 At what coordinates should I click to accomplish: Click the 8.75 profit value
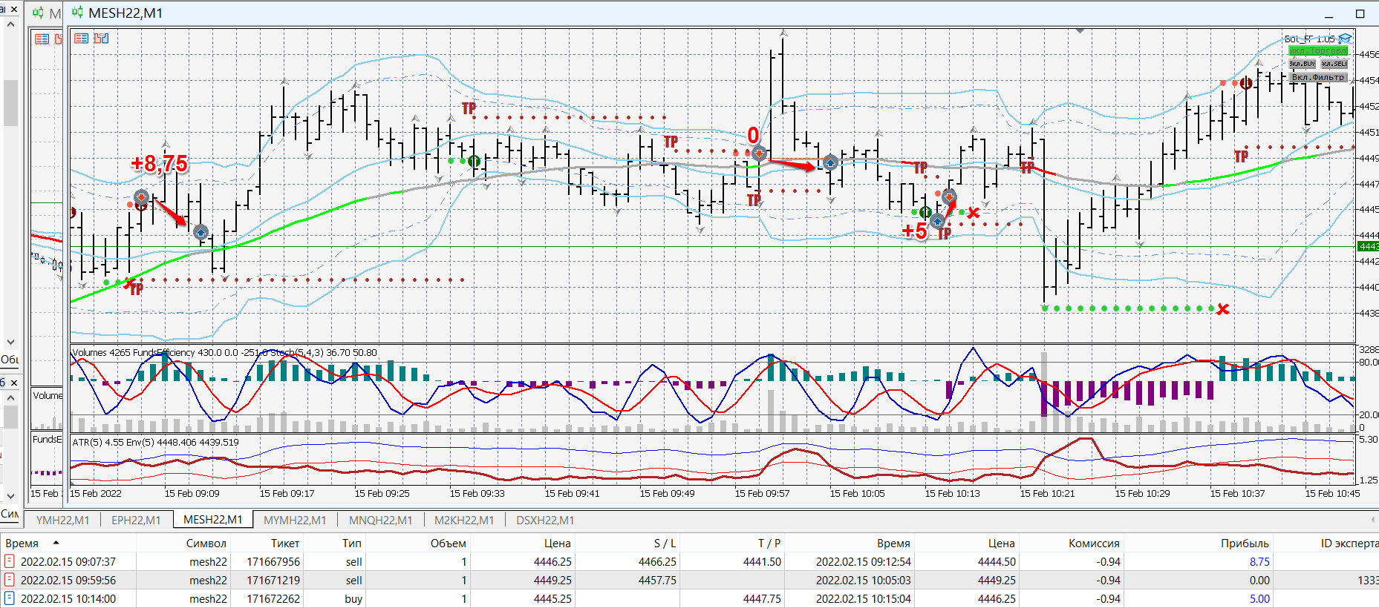coord(1259,562)
